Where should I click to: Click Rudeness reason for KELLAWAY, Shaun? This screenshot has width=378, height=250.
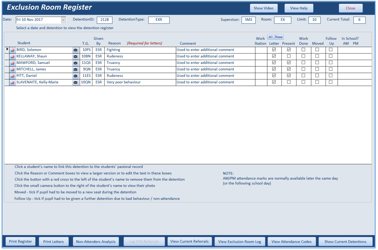tap(140, 57)
